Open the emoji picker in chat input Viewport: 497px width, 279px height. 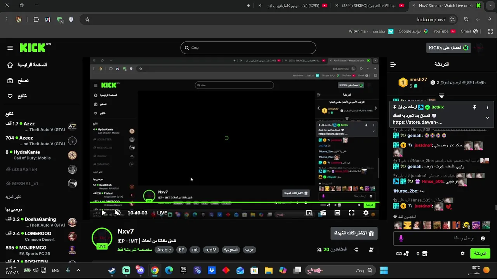click(483, 238)
